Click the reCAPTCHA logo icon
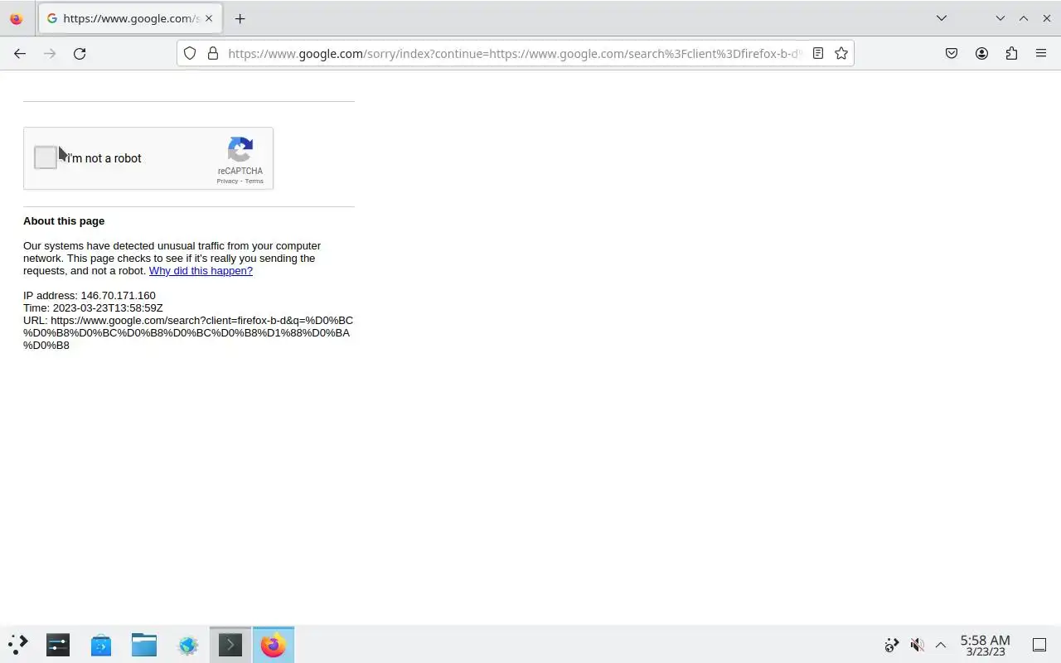Screen dimensions: 1061x663 click(x=240, y=150)
